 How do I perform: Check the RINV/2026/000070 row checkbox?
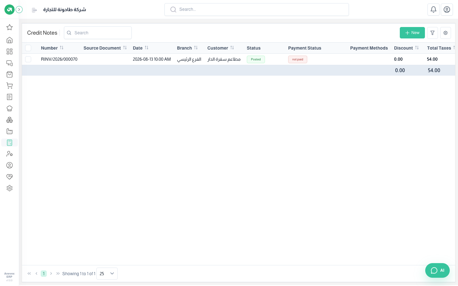click(x=28, y=59)
